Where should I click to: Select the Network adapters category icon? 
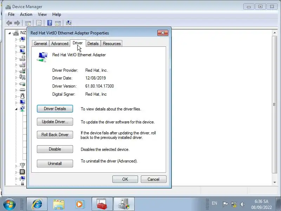[x=22, y=109]
